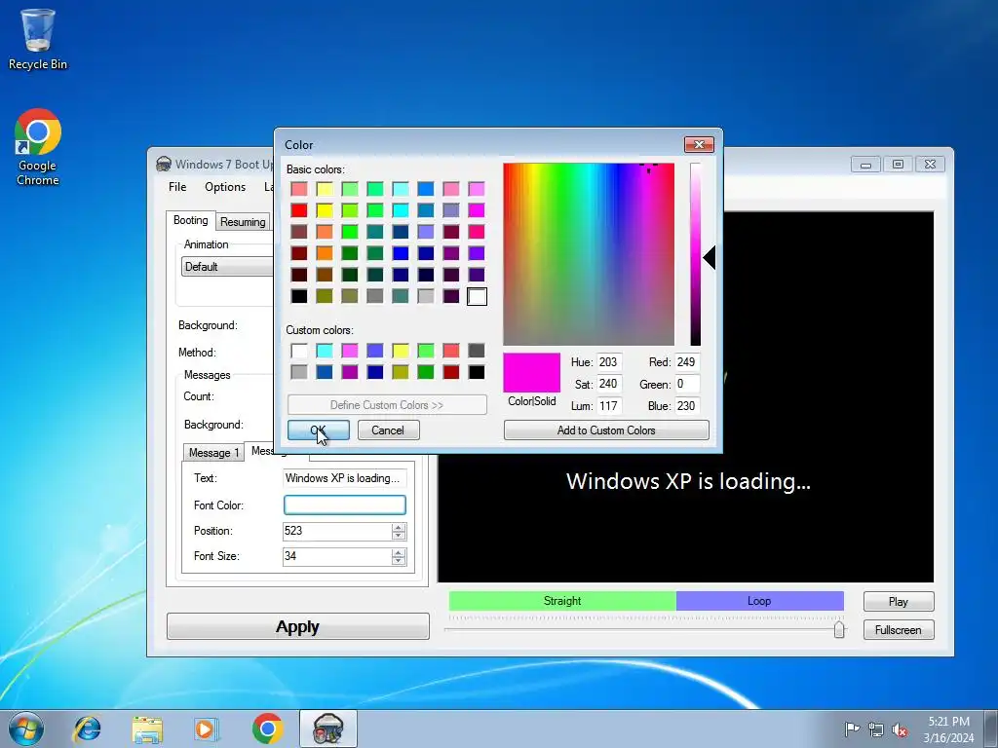Pick the black basic color swatch

point(299,296)
